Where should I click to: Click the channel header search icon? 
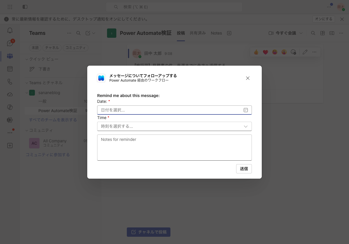(x=313, y=33)
